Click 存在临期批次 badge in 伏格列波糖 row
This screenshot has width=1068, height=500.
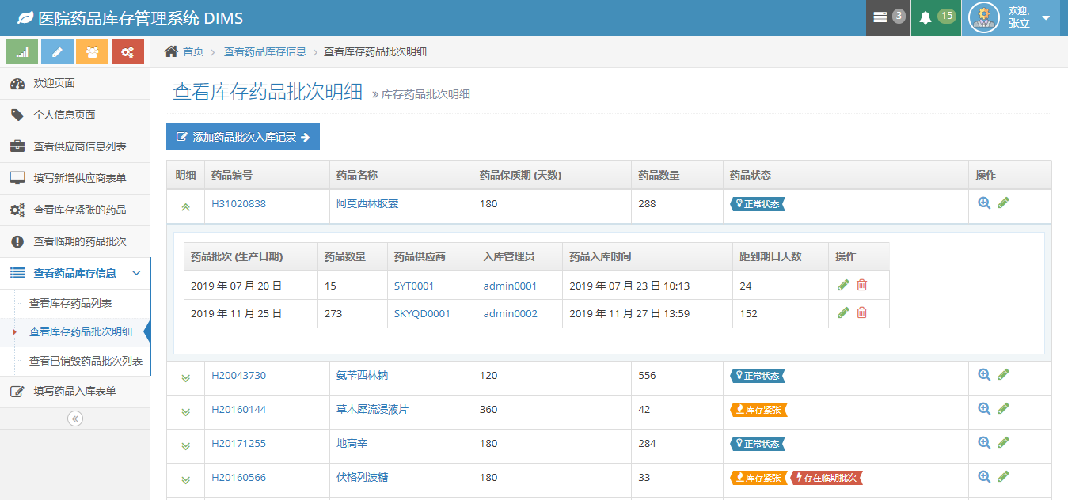(x=826, y=478)
